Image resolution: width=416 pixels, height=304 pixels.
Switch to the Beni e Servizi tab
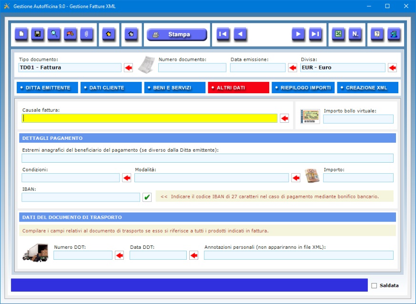174,88
